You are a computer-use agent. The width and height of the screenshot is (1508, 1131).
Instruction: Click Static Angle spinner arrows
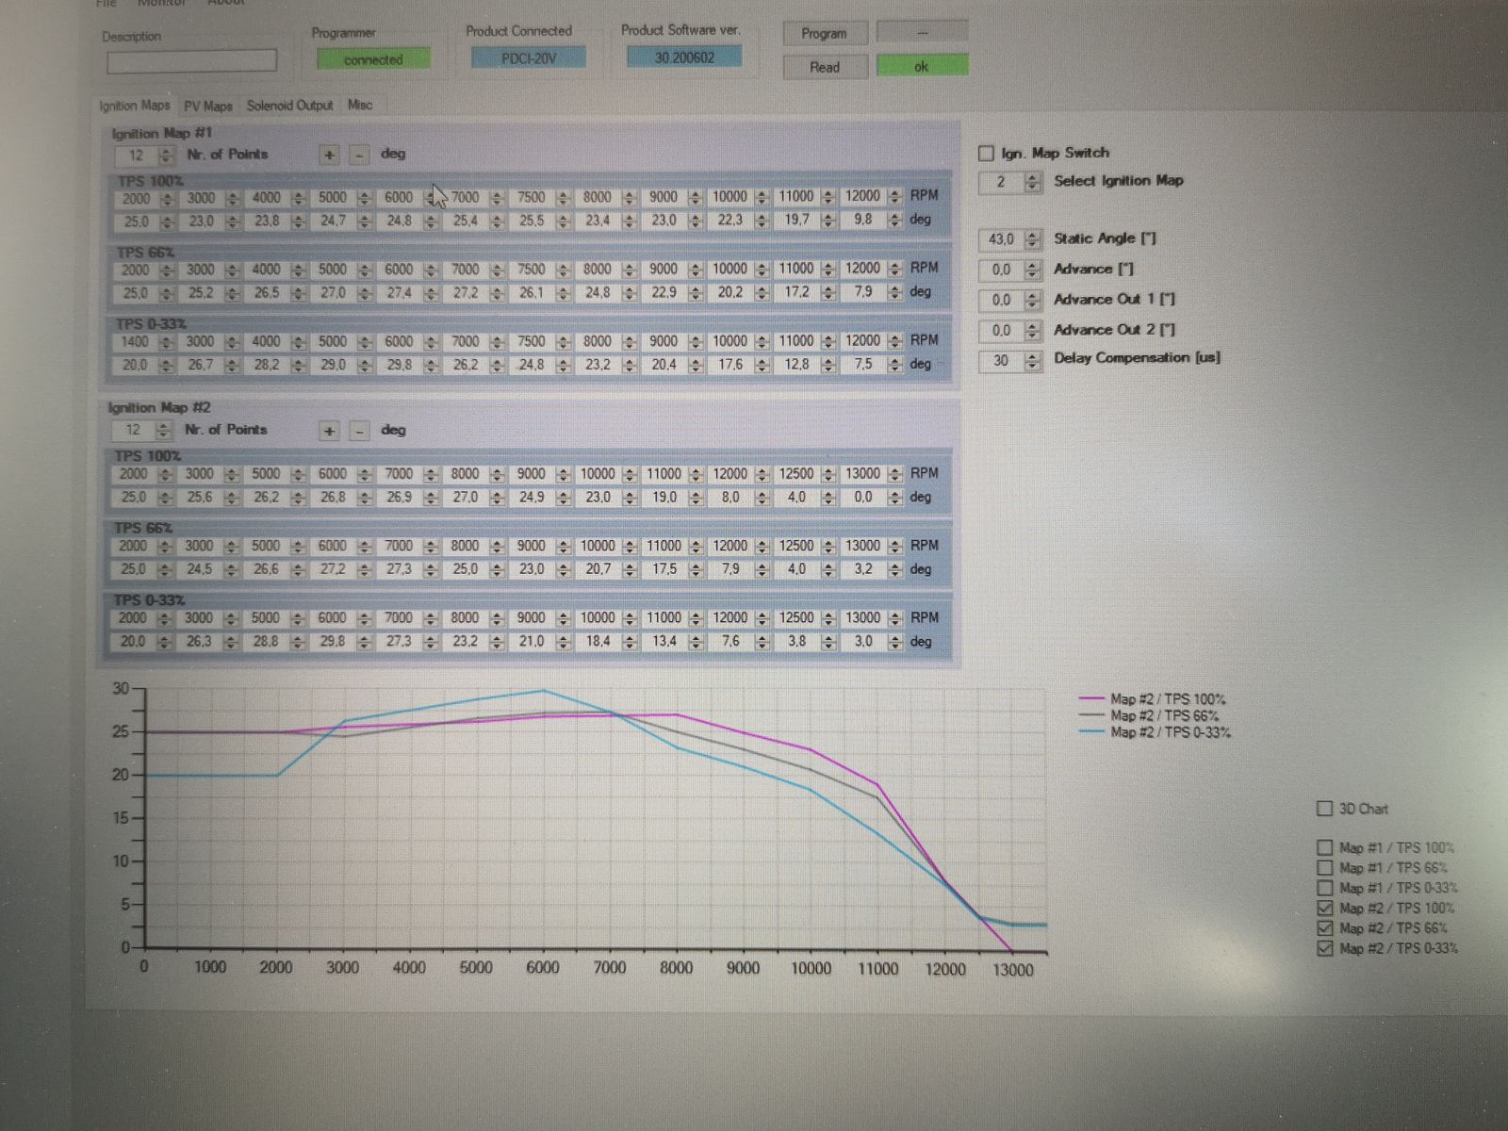click(x=1032, y=239)
